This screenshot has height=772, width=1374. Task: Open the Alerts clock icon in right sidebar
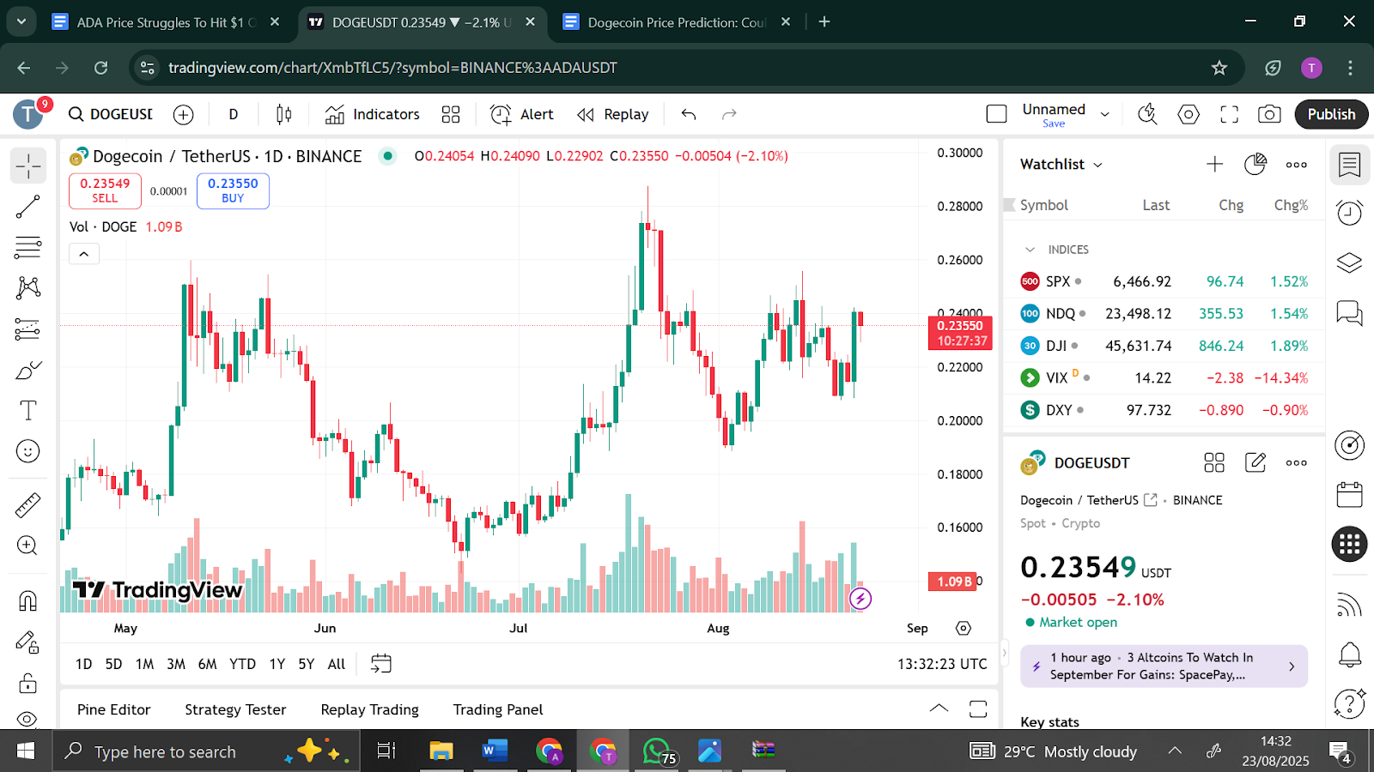coord(1349,213)
